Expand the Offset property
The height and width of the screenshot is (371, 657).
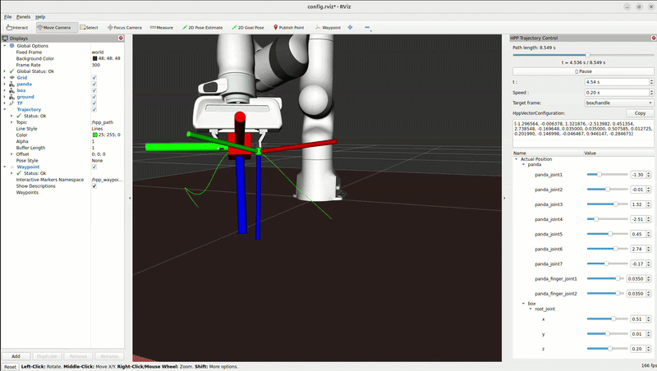[x=11, y=154]
